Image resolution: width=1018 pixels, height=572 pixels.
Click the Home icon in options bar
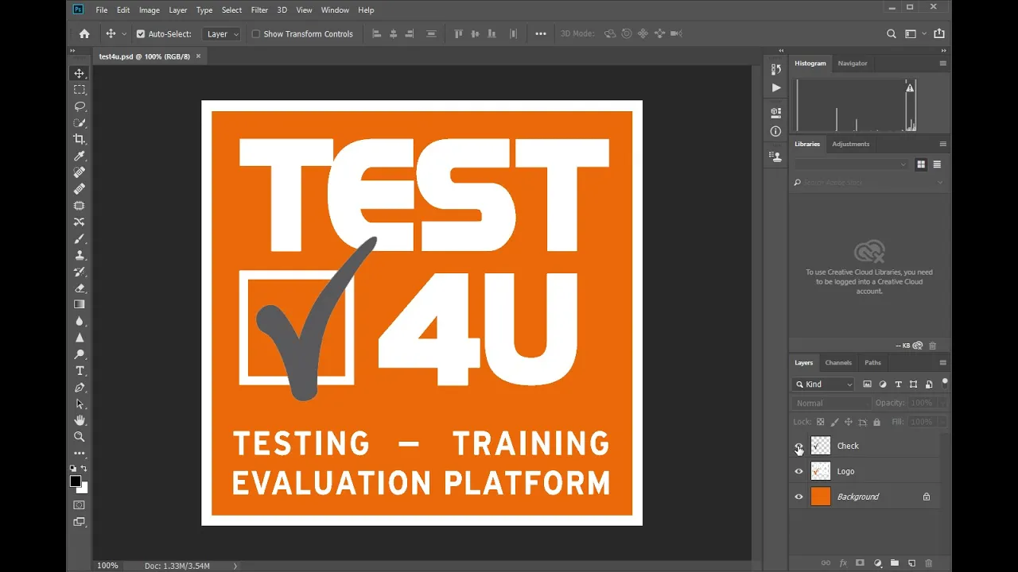[84, 33]
